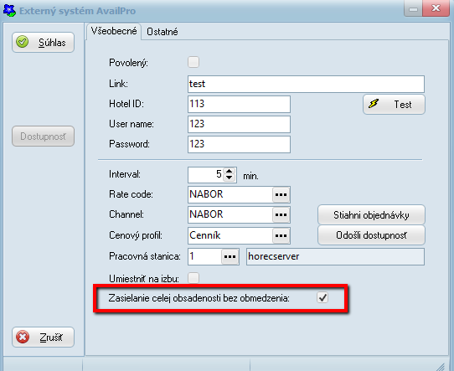Screen dimensions: 454x371
Task: Enable the Povolený checkbox
Action: [193, 62]
